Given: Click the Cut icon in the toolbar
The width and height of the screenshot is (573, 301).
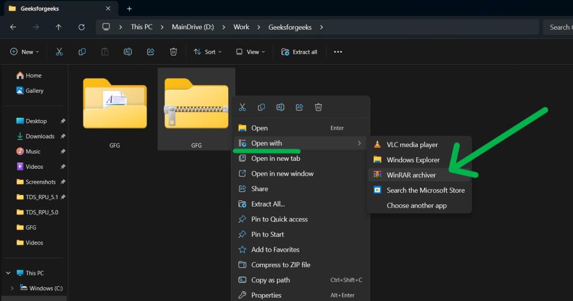Looking at the screenshot, I should click(59, 52).
